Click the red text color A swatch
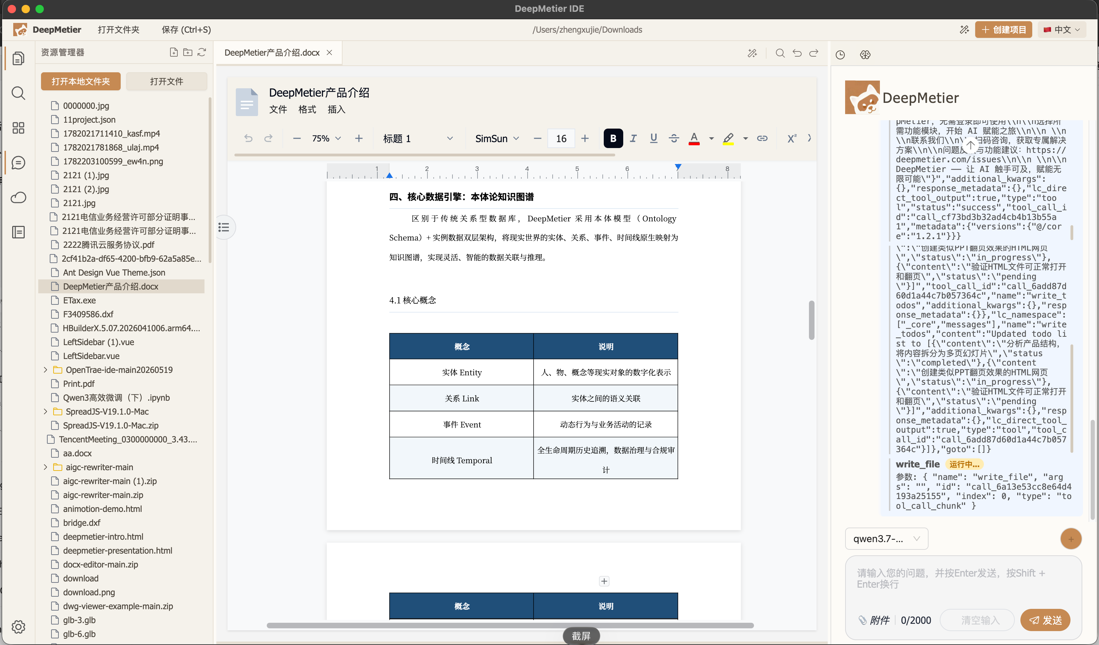The height and width of the screenshot is (645, 1099). click(694, 138)
